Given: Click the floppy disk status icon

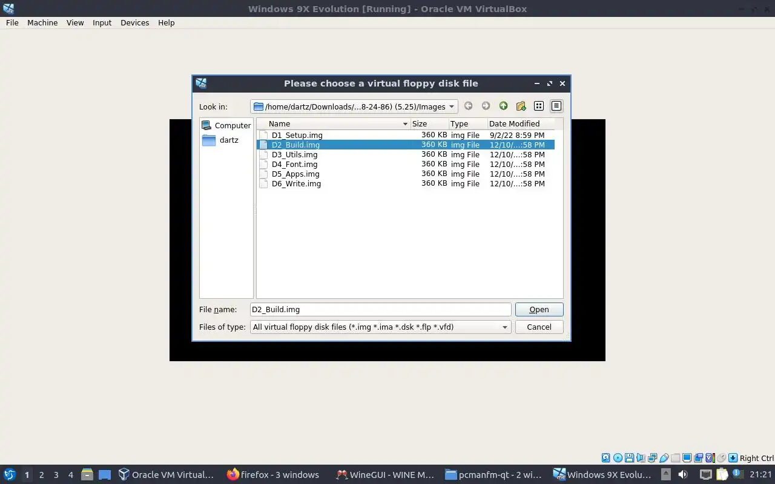Looking at the screenshot, I should [629, 458].
